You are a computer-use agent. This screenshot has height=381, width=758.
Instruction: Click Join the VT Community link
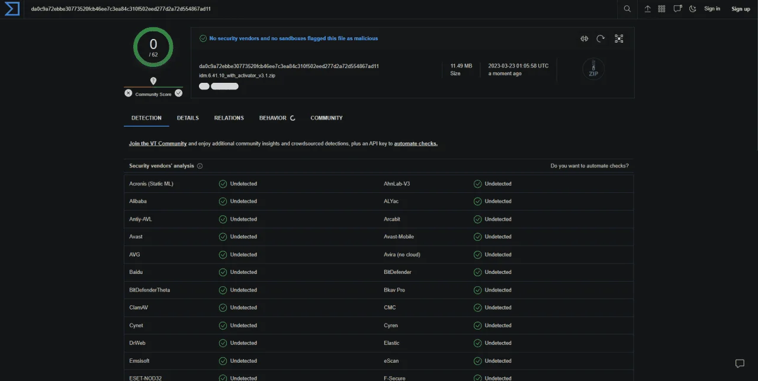point(158,144)
